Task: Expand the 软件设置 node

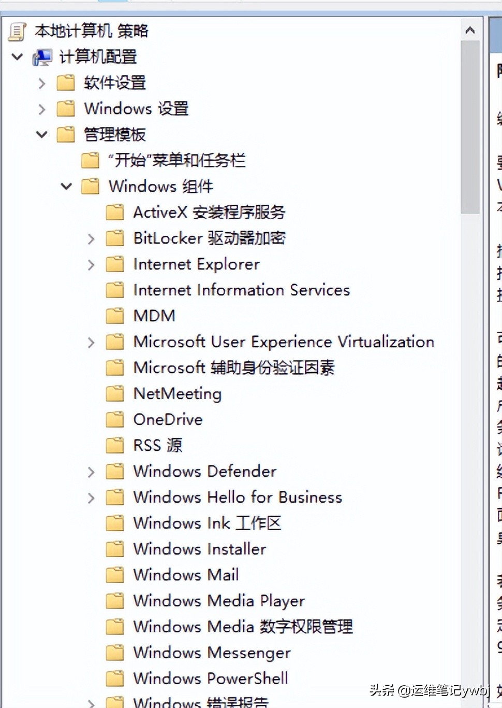Action: pos(42,83)
